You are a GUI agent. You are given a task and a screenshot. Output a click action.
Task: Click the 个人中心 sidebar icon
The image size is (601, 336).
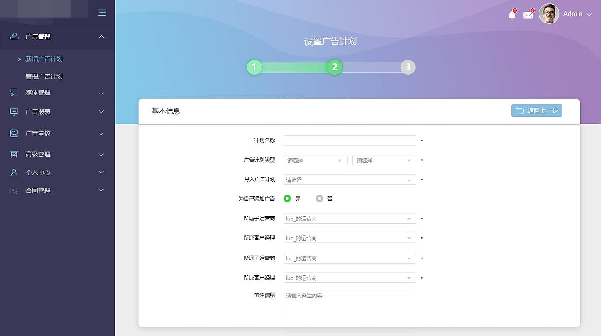tap(14, 172)
